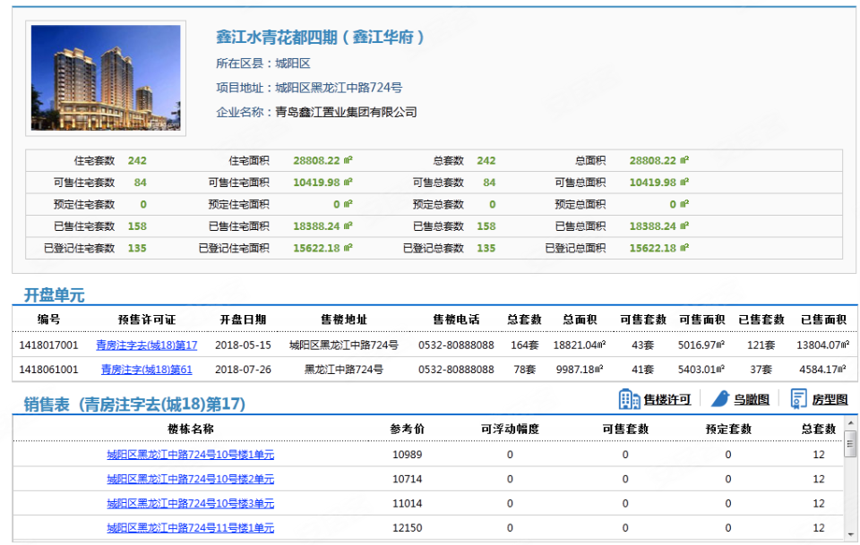The height and width of the screenshot is (545, 860).
Task: Click the 41套 available units cell
Action: point(643,370)
